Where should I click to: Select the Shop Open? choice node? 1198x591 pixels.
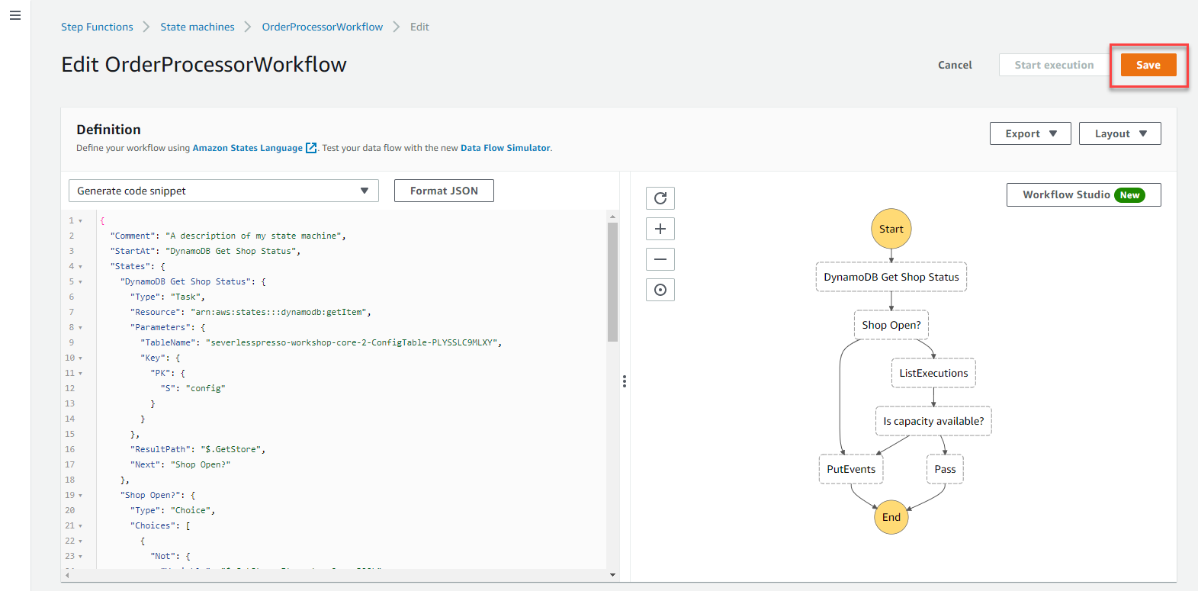tap(891, 325)
